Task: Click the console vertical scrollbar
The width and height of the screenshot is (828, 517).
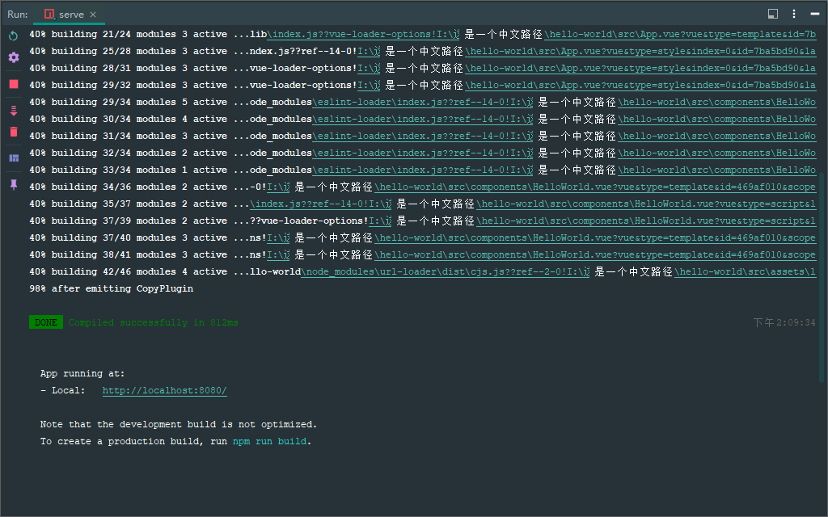Action: tap(822, 276)
